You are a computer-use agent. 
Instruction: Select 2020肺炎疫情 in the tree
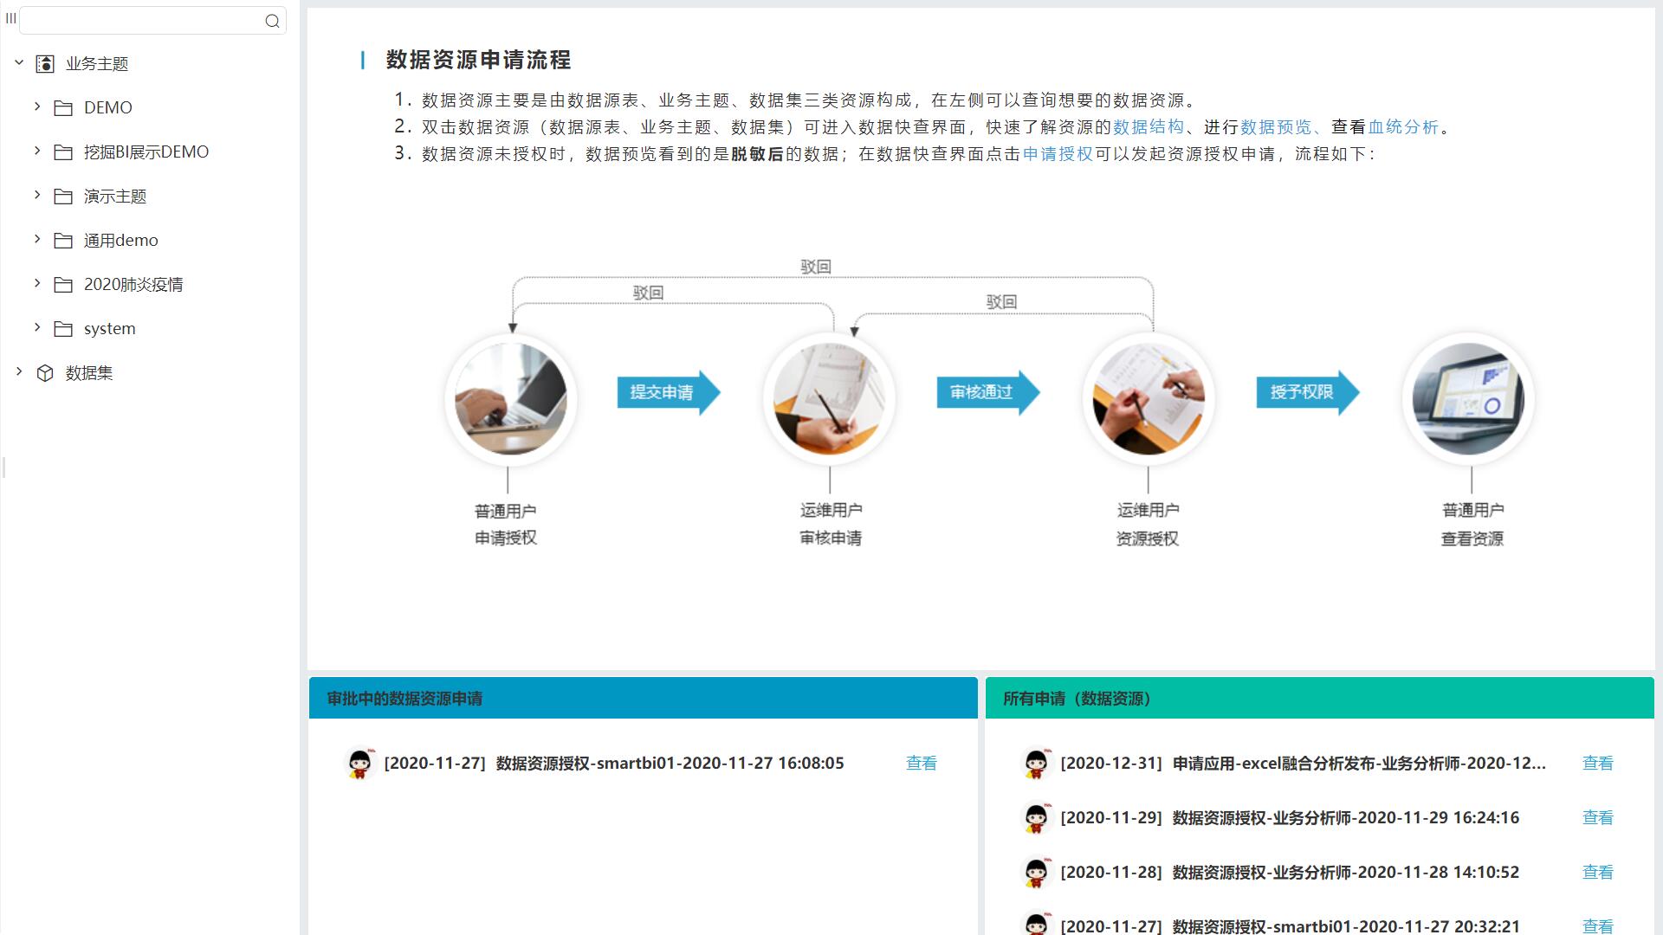click(133, 285)
